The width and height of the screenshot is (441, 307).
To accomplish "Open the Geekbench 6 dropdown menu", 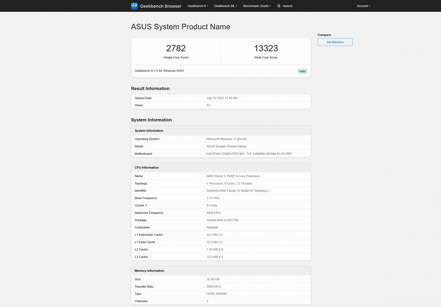I will click(x=198, y=6).
